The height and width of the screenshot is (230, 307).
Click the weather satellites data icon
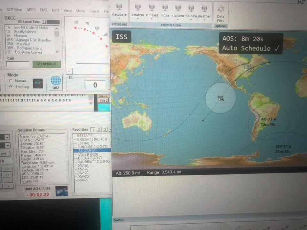[204, 7]
